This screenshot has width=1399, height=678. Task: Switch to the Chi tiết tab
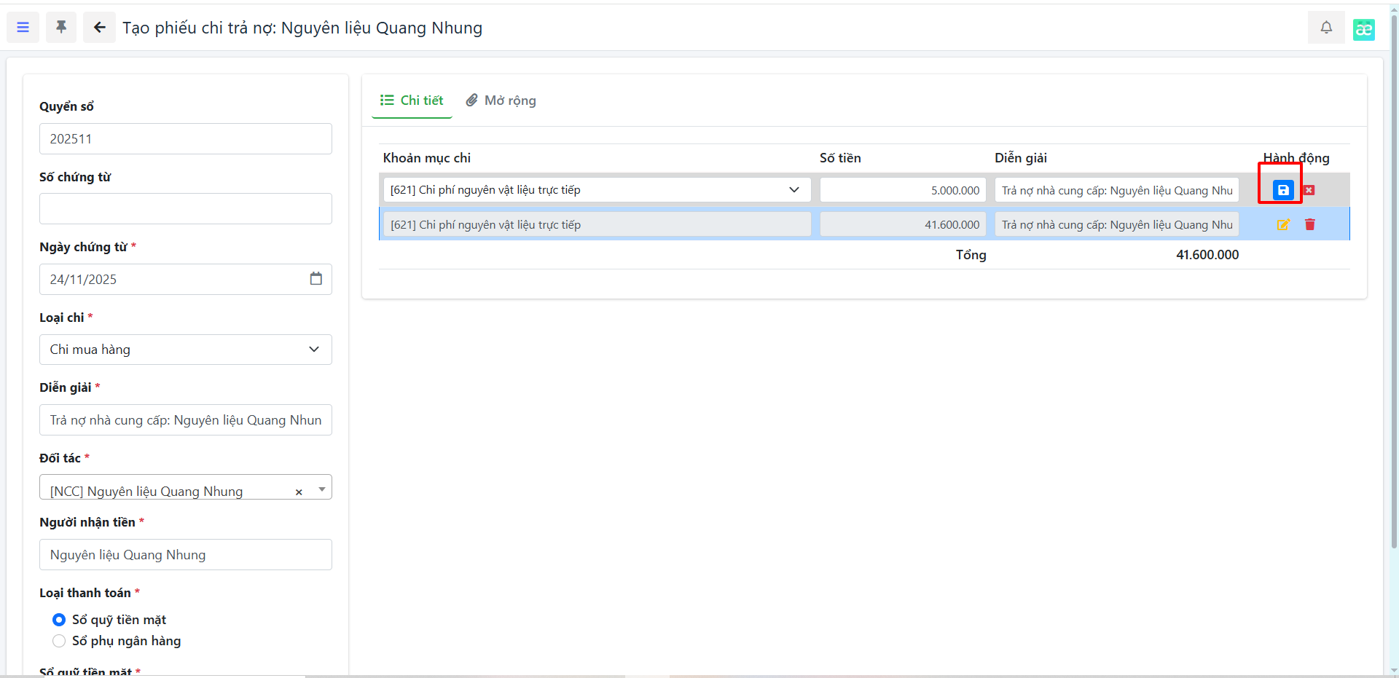412,100
